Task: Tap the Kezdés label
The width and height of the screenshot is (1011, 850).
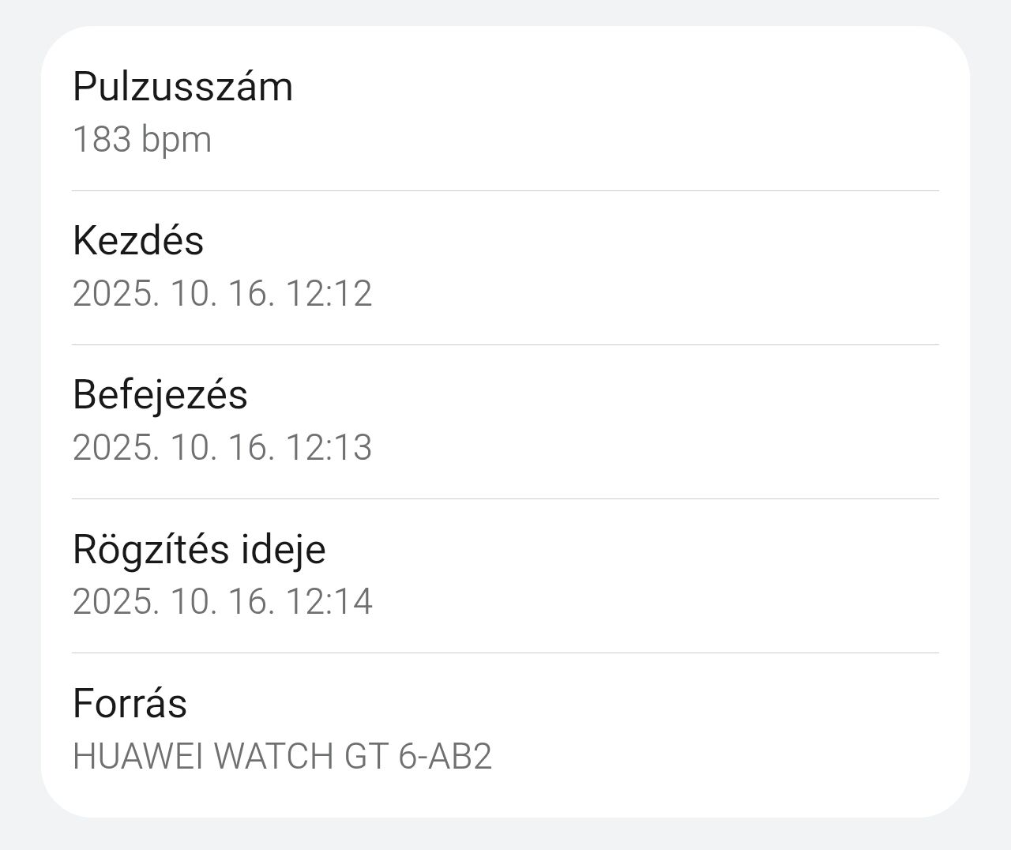Action: tap(138, 240)
